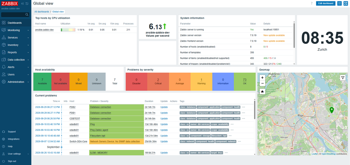Image resolution: width=350 pixels, height=165 pixels.
Task: Open the Dashboards menu item
Action: [x=16, y=23]
